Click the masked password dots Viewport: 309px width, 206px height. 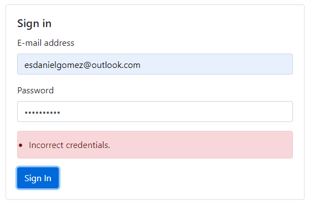[42, 113]
